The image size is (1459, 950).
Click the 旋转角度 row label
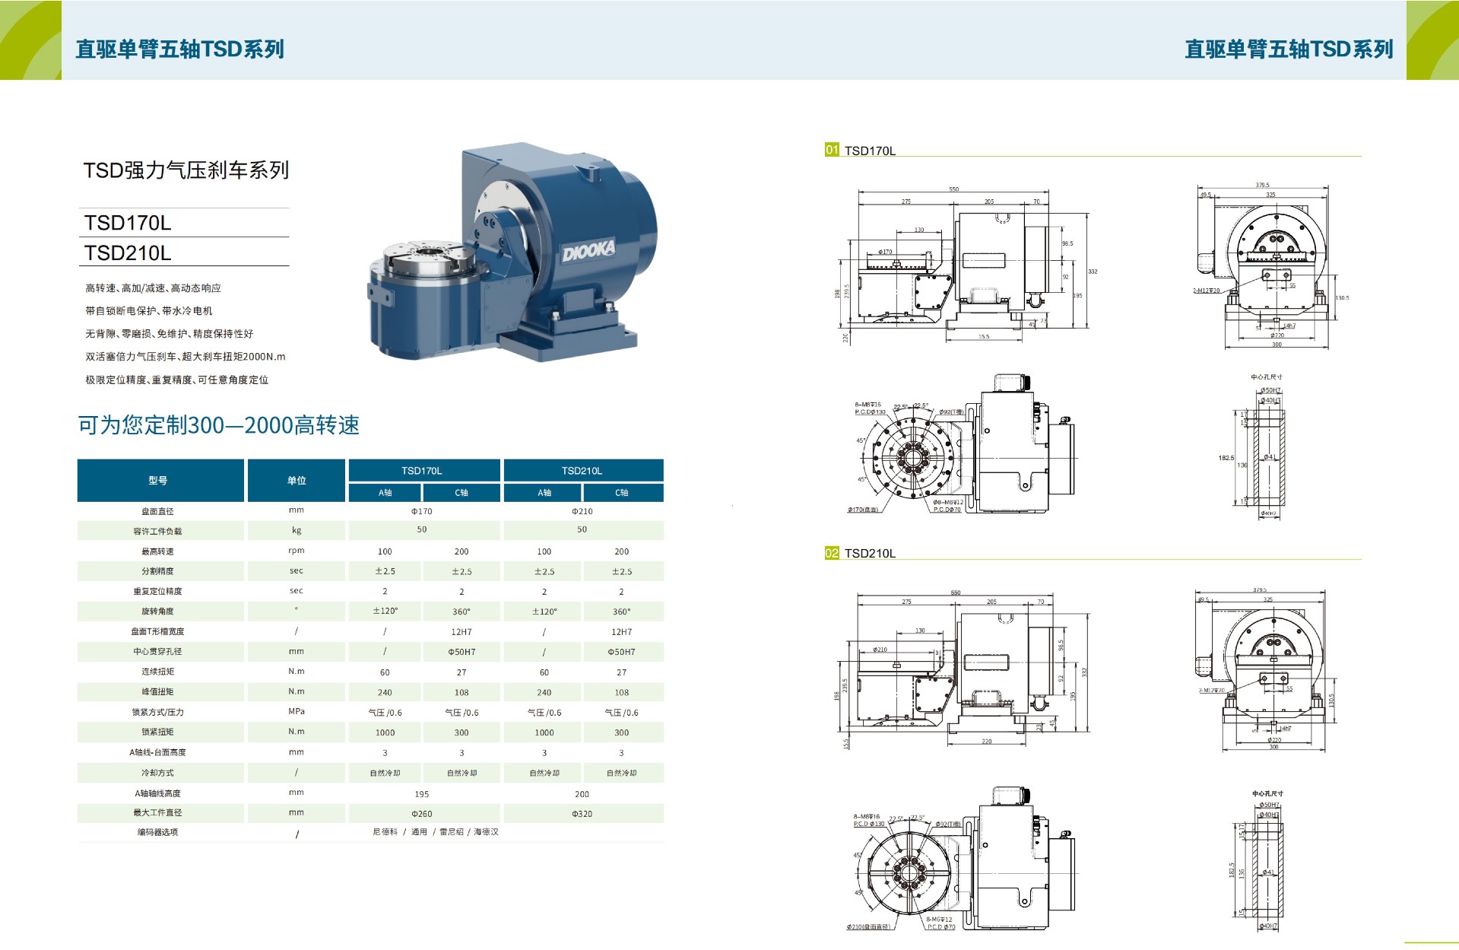click(x=158, y=612)
